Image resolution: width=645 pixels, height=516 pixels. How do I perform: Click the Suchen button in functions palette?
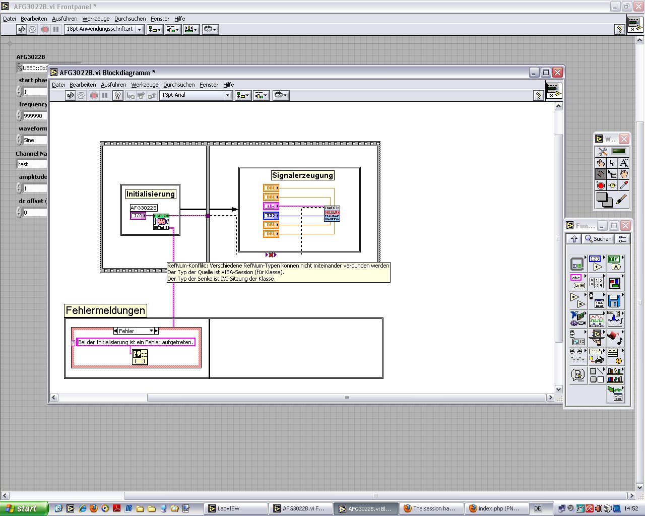coord(598,239)
